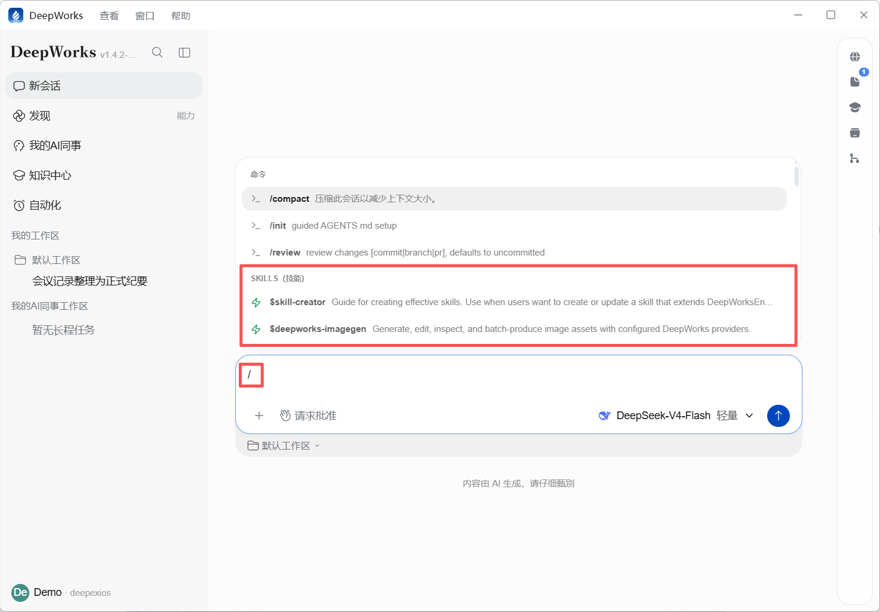Toggle 请求批准 approval mode
The image size is (880, 612).
(308, 416)
